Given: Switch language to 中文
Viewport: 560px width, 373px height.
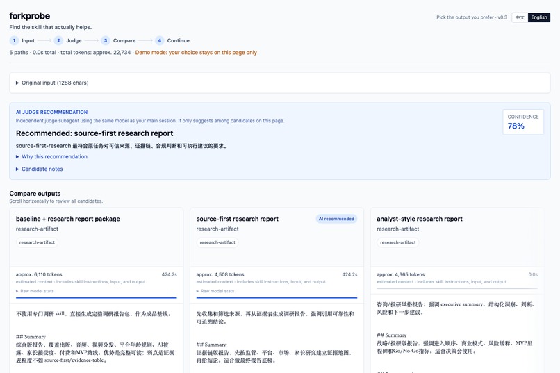Looking at the screenshot, I should click(520, 17).
